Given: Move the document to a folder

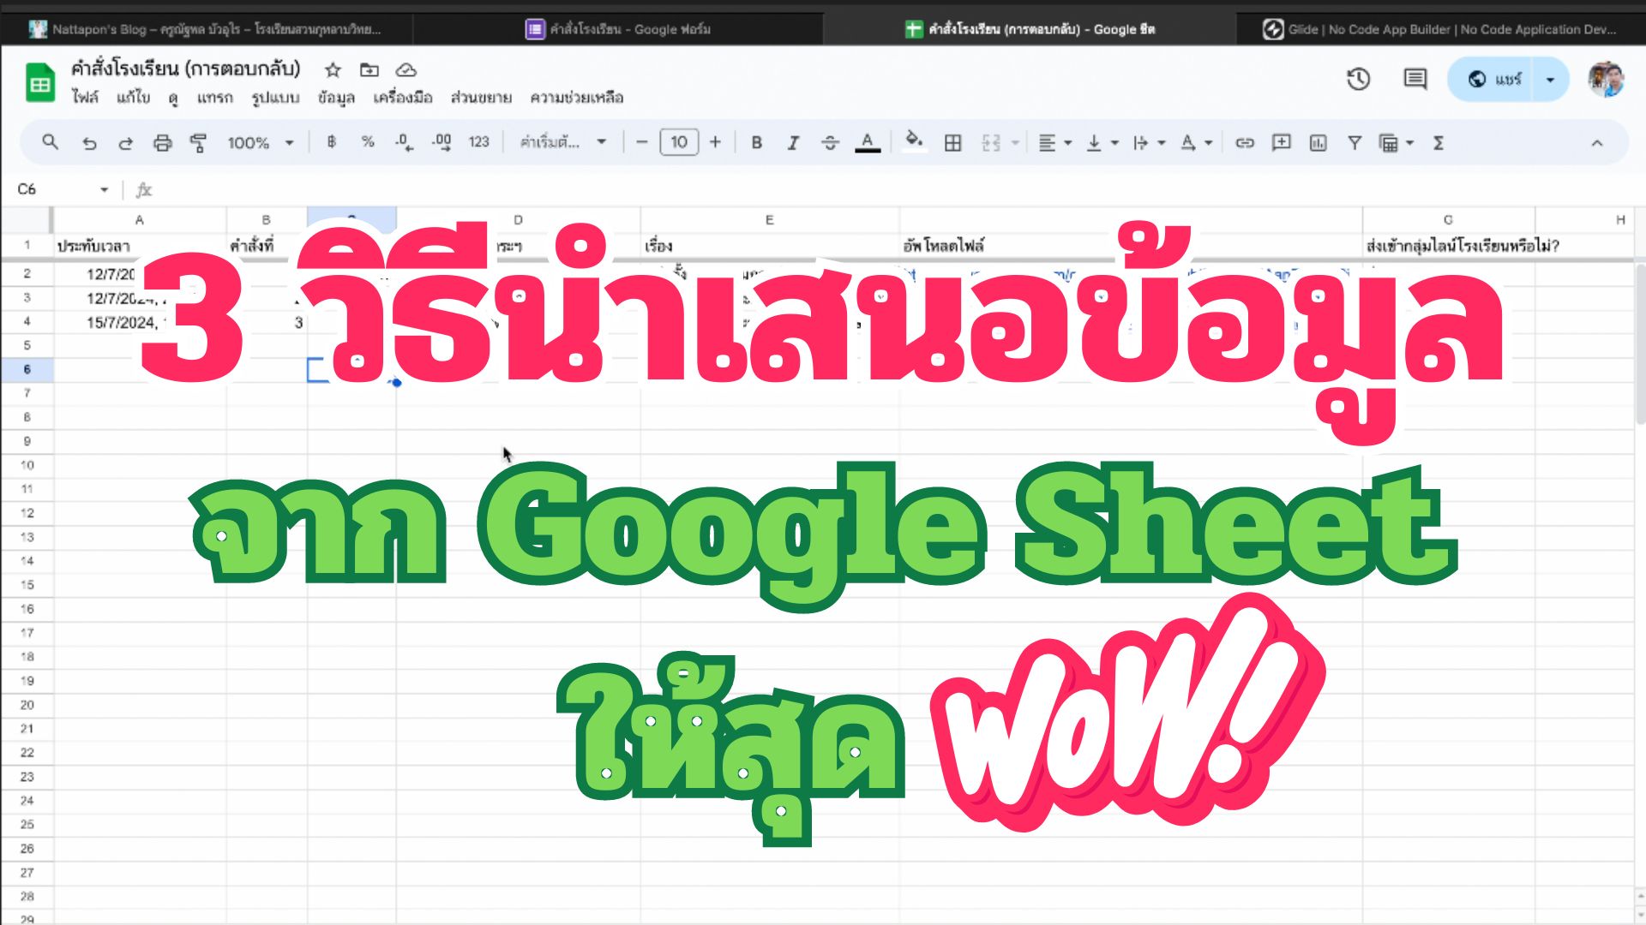Looking at the screenshot, I should point(369,69).
